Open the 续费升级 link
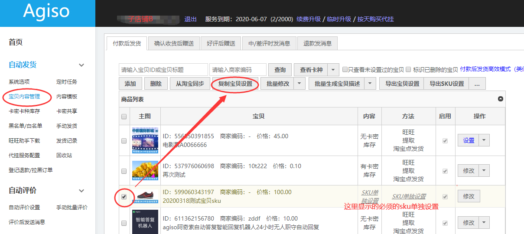The width and height of the screenshot is (524, 234). coord(309,19)
